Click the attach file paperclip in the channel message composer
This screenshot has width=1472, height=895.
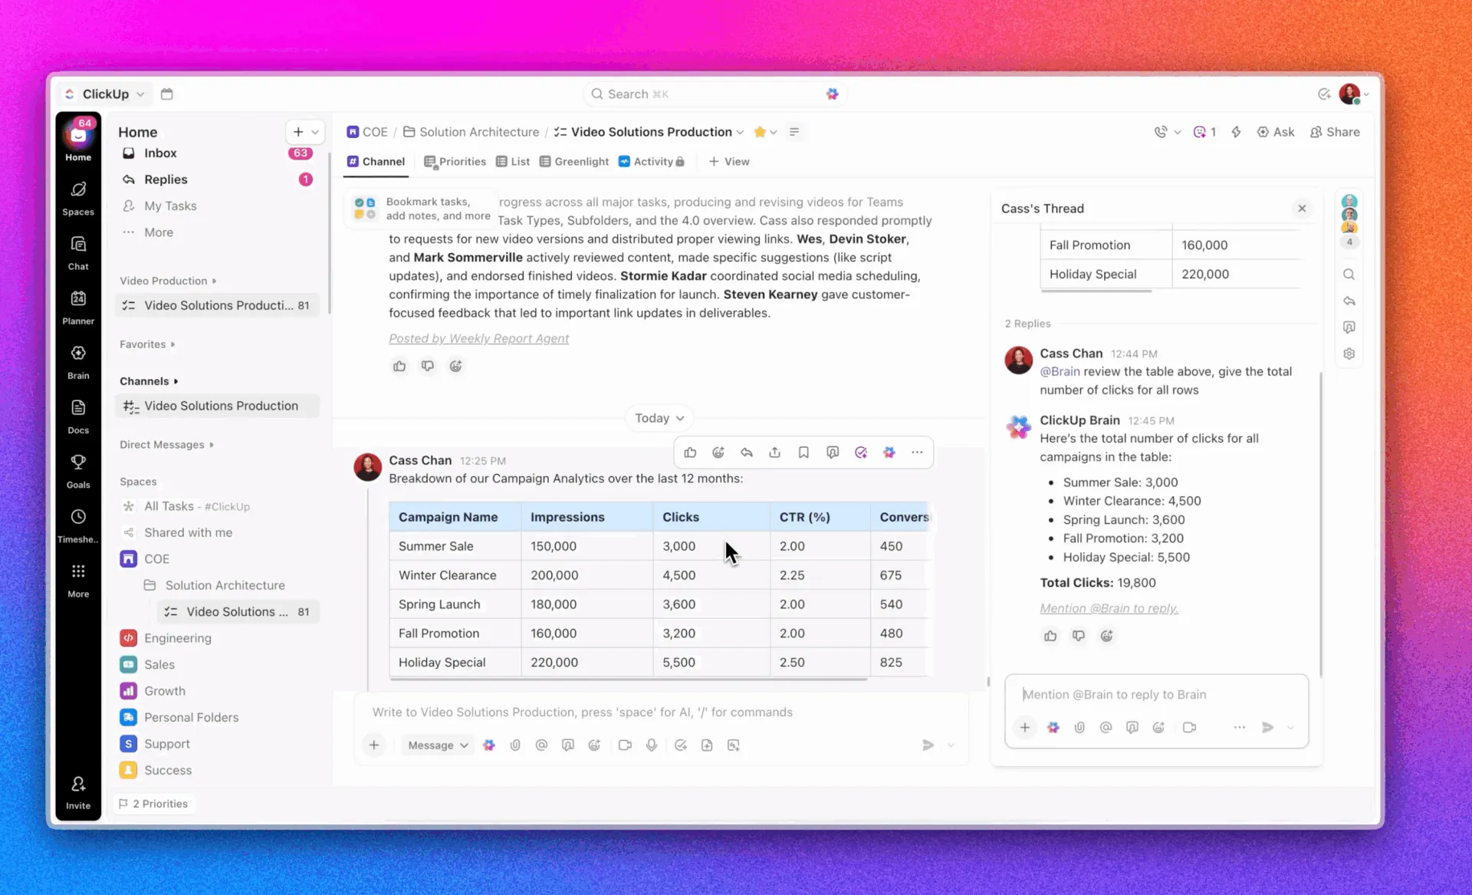(x=515, y=745)
